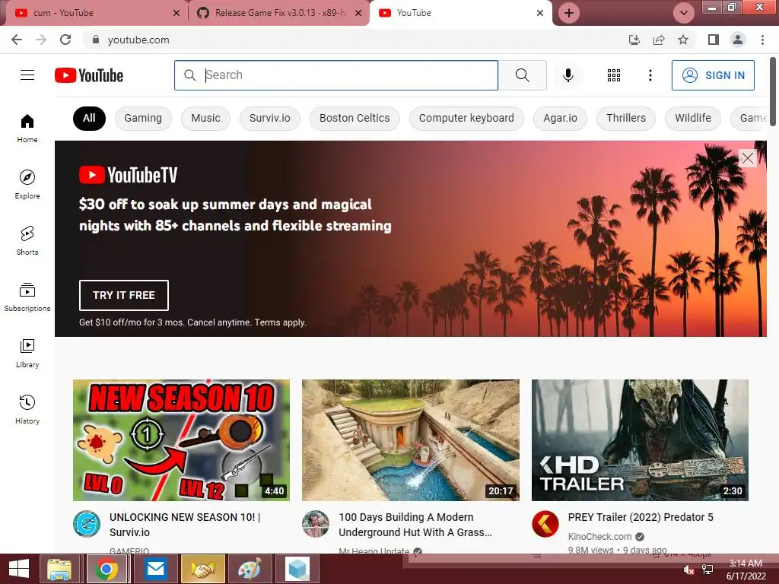
Task: Click the TRY IT FREE button
Action: click(124, 295)
